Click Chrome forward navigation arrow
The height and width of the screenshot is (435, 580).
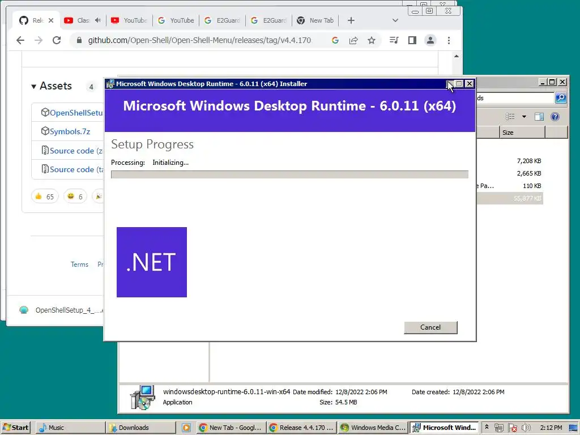pyautogui.click(x=39, y=40)
